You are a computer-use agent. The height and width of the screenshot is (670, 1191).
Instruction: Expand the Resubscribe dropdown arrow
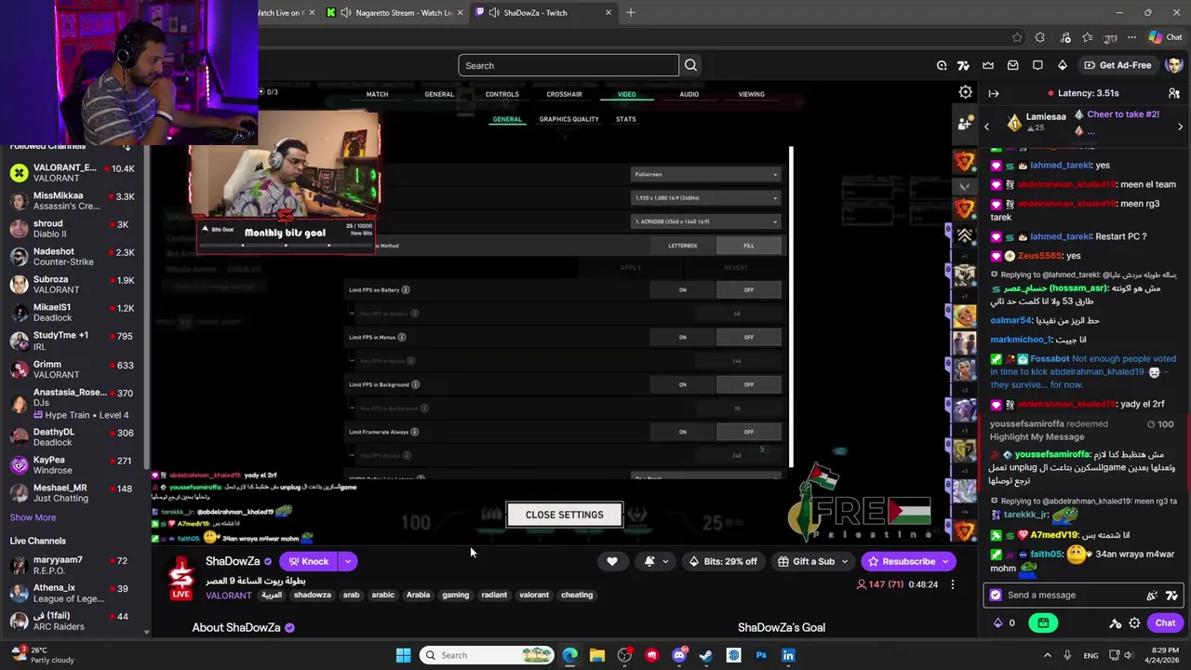(x=945, y=561)
